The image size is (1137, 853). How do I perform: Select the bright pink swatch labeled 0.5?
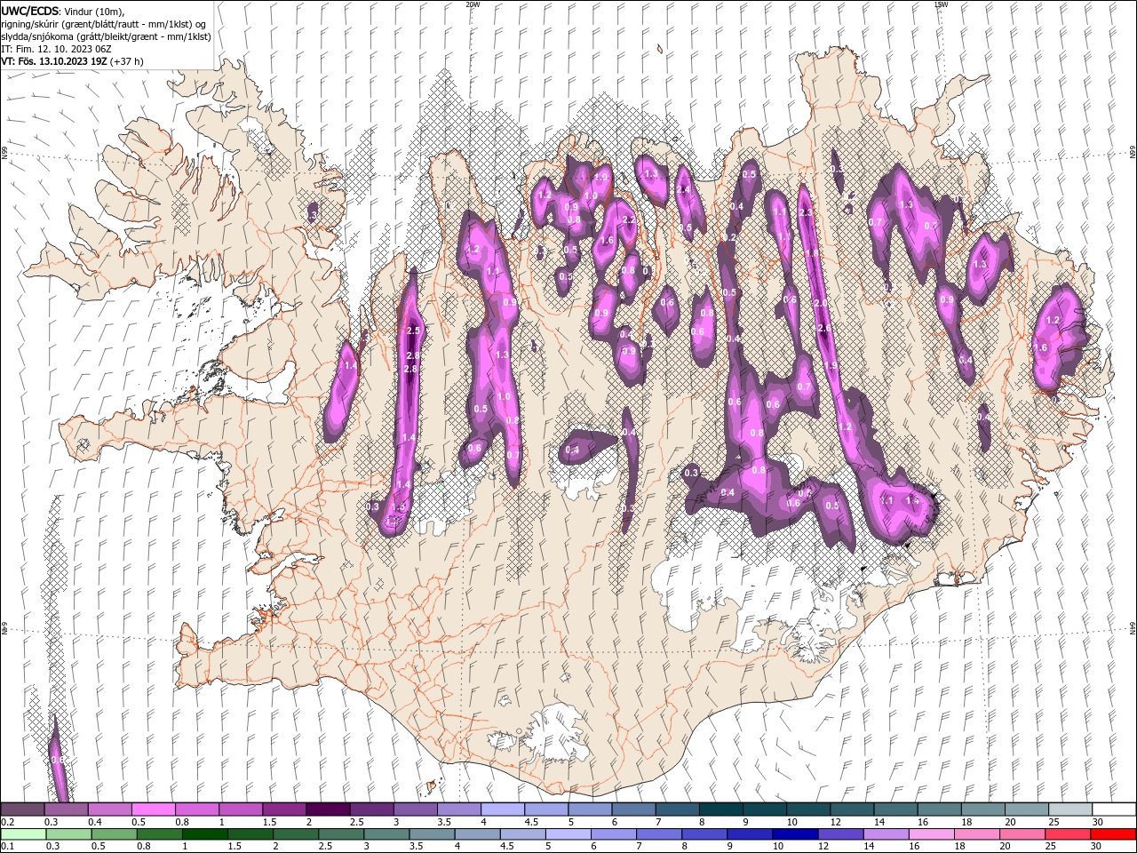point(153,809)
